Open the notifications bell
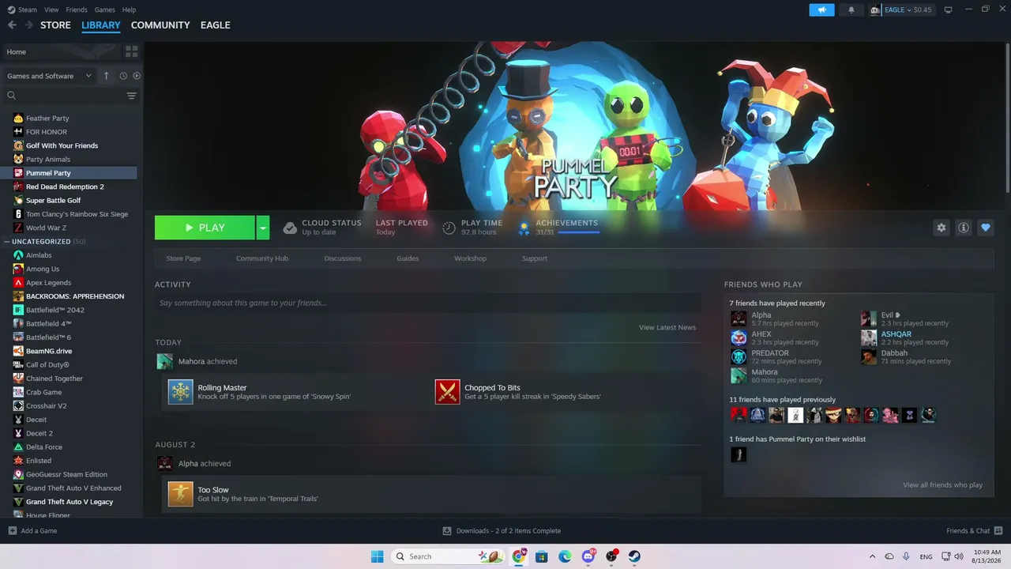Screen dimensions: 1011x569 [x=851, y=9]
